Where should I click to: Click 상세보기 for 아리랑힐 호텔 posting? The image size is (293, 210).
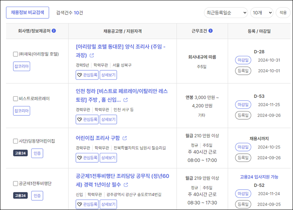[x=108, y=75]
